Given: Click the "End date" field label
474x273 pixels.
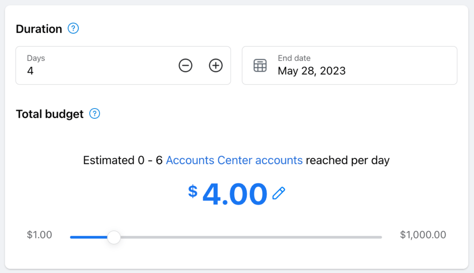Looking at the screenshot, I should click(x=294, y=58).
